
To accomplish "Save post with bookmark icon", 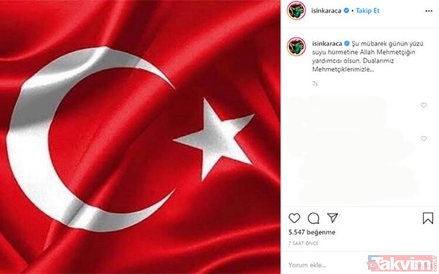I will 428,218.
